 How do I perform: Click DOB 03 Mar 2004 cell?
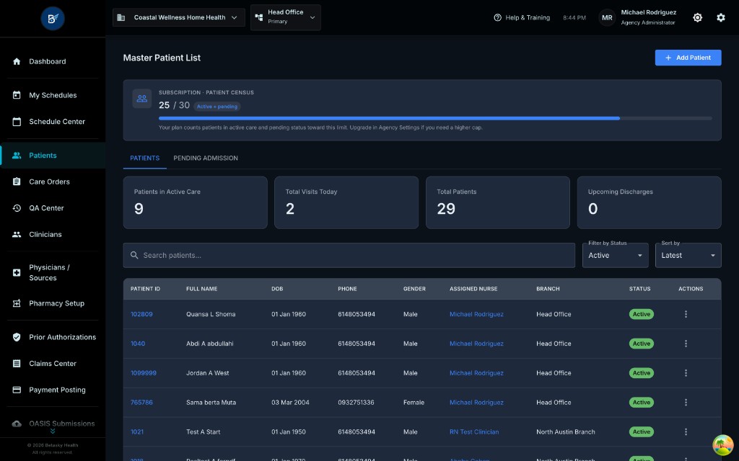pyautogui.click(x=290, y=403)
